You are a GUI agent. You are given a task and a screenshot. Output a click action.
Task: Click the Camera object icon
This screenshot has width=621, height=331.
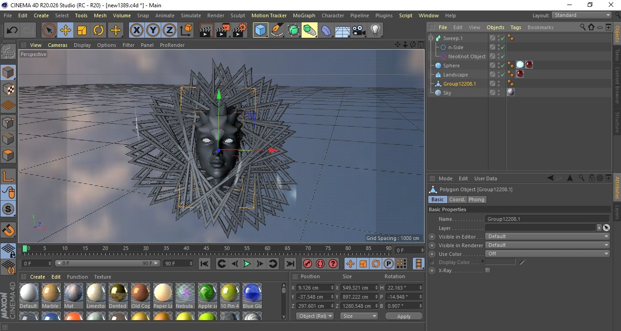(x=359, y=31)
